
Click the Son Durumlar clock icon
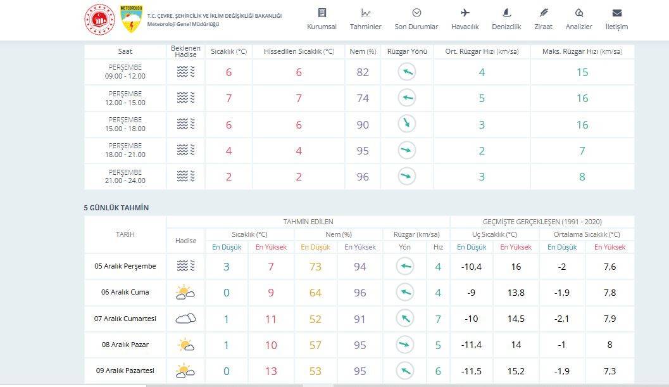click(416, 13)
